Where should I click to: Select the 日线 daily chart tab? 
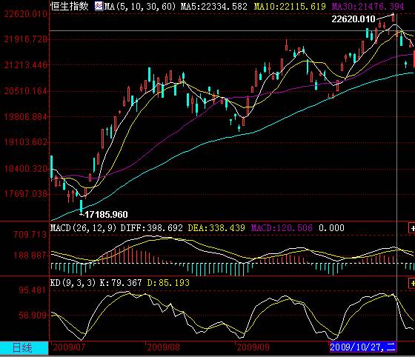coord(24,348)
